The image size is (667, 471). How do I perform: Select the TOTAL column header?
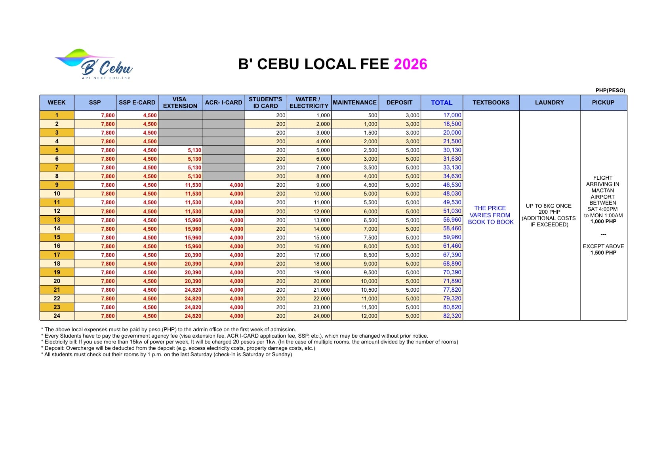coord(441,103)
